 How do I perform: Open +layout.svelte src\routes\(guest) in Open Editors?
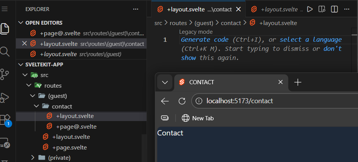(x=81, y=54)
